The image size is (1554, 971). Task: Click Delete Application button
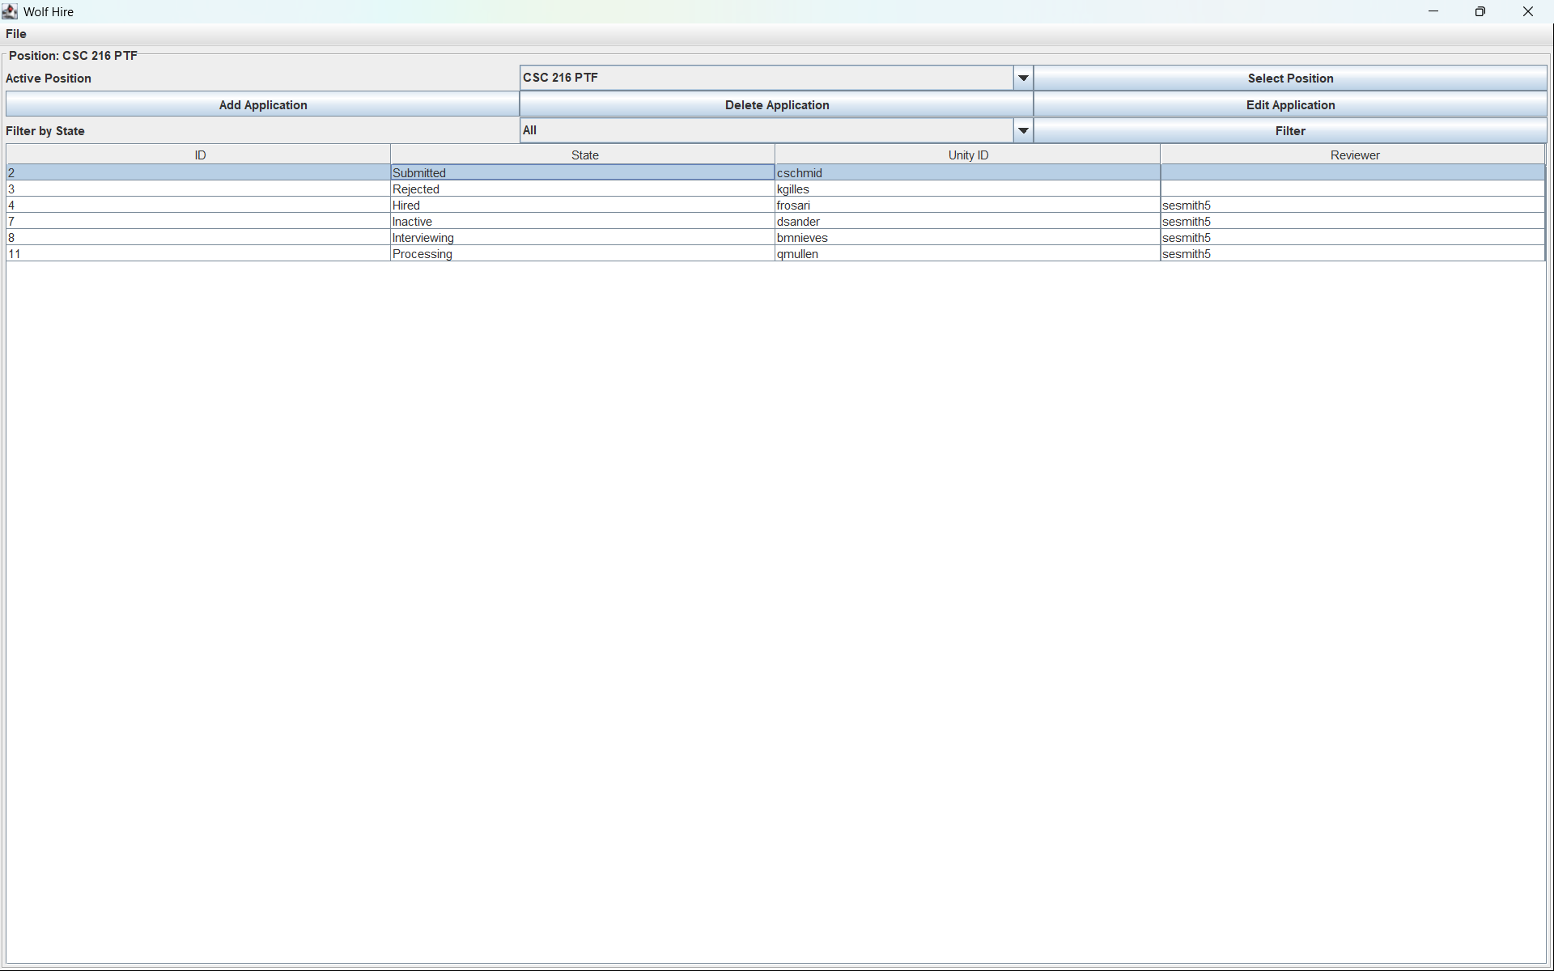coord(776,105)
